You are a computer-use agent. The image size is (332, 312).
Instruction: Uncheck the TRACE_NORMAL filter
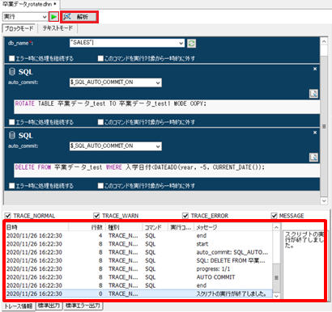pos(8,216)
